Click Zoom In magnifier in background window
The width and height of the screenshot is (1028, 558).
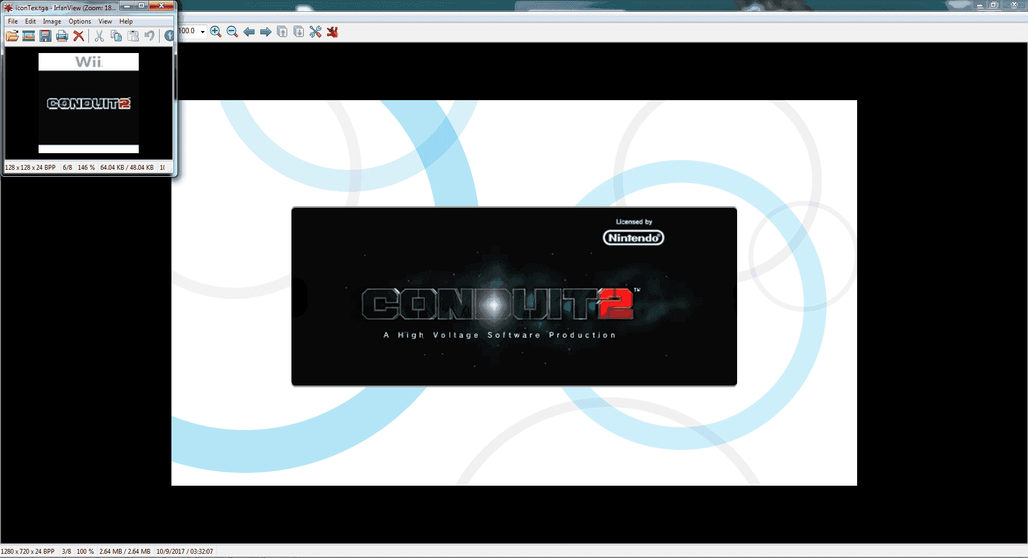(216, 32)
